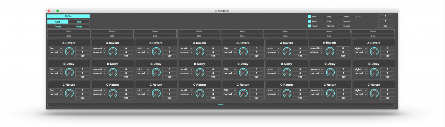Screen dimensions: 445x127
Task: Open the 'third' dropdown in B-Delay
Action: click(x=143, y=69)
